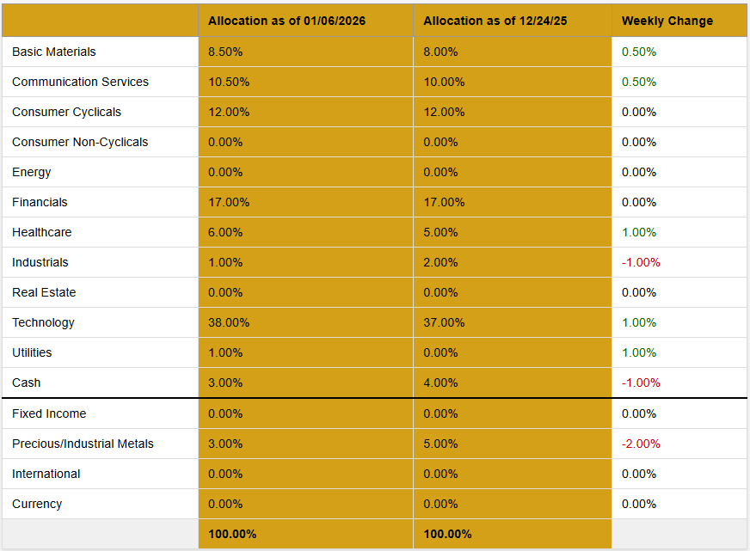The image size is (750, 551).
Task: Click Cash 4.00% prior allocation cell
Action: click(513, 383)
